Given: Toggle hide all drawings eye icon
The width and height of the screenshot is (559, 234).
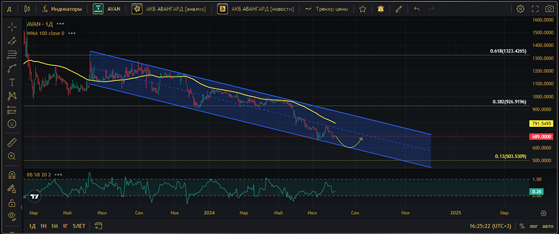Looking at the screenshot, I should 12,216.
